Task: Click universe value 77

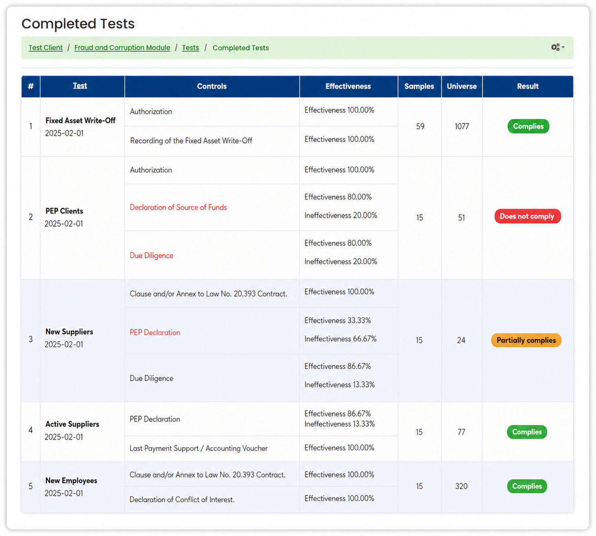Action: [x=461, y=432]
